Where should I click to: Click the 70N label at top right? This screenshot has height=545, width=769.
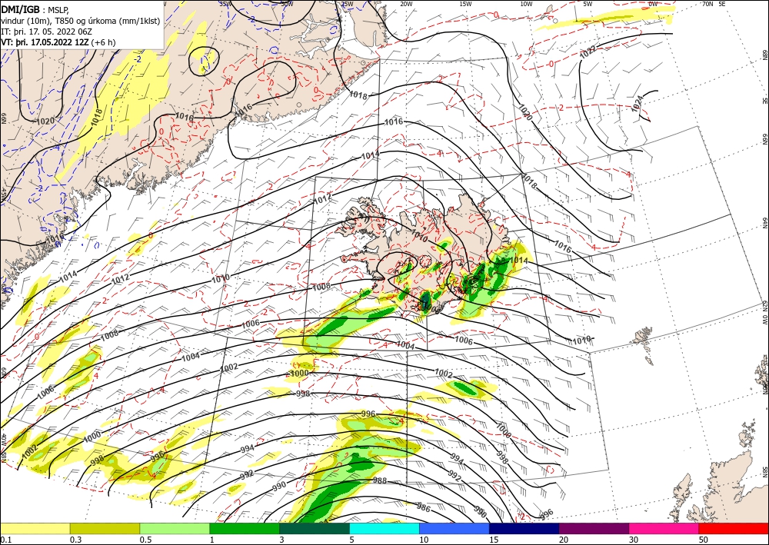coord(707,4)
